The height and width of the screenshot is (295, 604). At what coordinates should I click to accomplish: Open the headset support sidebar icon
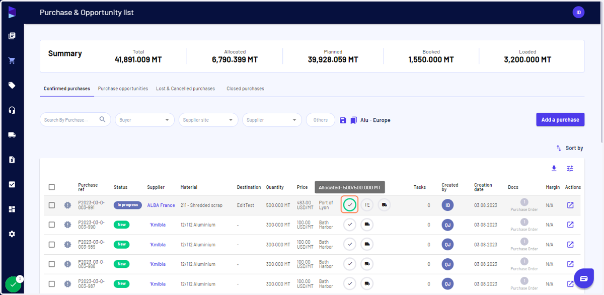point(12,110)
